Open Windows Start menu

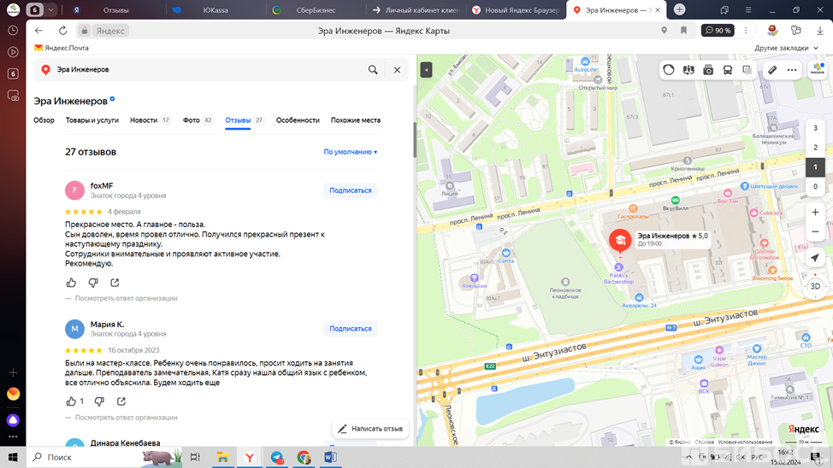[x=13, y=458]
